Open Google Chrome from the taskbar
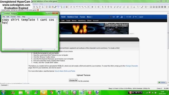This screenshot has width=169, height=95. tap(51, 93)
